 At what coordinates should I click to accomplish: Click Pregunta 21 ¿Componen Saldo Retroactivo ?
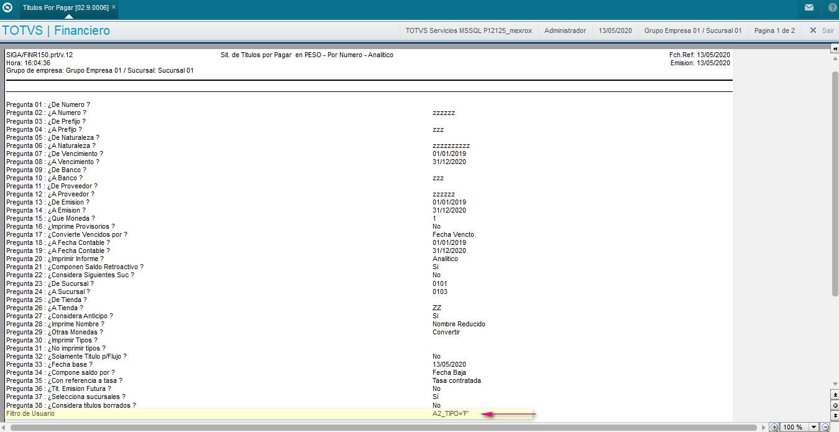tap(75, 267)
